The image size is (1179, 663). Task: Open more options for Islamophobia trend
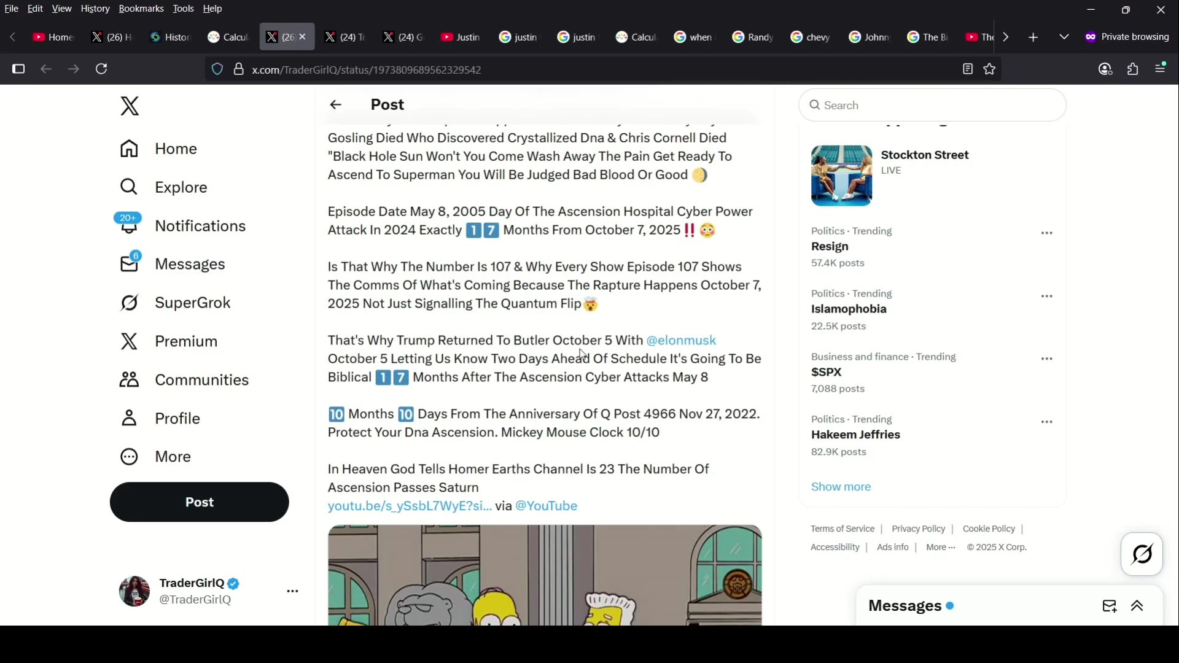pos(1047,297)
